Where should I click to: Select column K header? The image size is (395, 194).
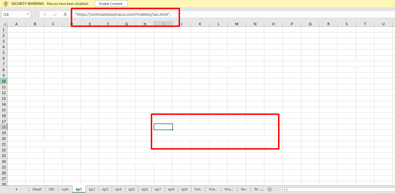[200, 24]
